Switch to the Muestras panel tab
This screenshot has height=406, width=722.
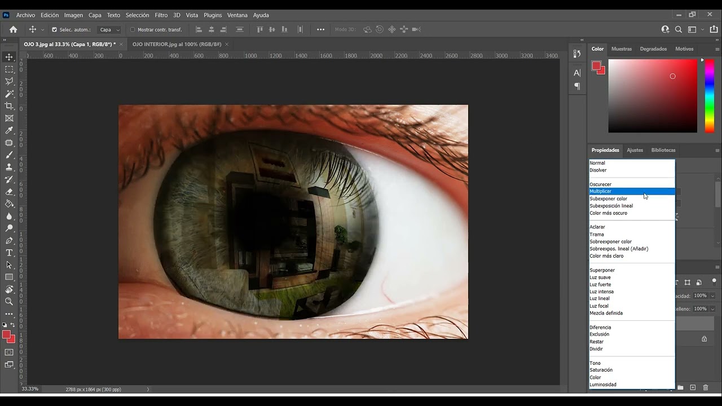click(x=621, y=49)
